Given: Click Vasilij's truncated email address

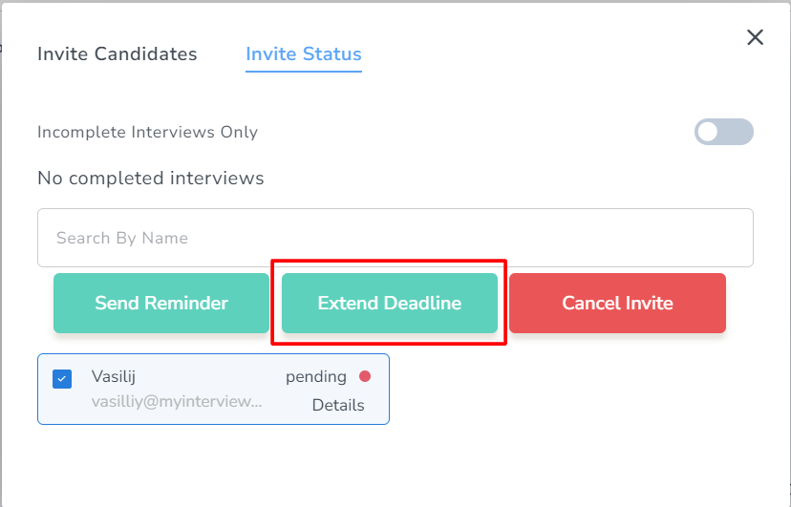Looking at the screenshot, I should [176, 402].
